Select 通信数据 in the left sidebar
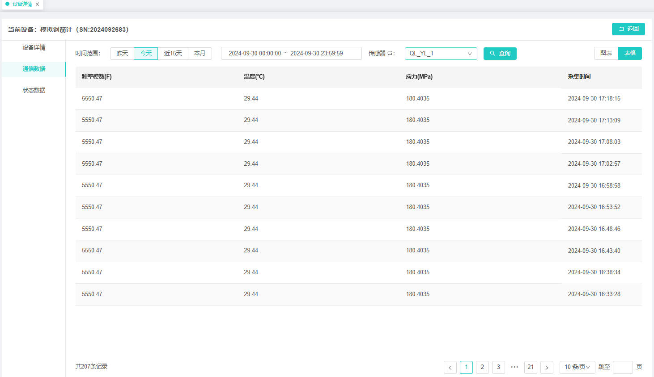The image size is (654, 377). click(34, 69)
